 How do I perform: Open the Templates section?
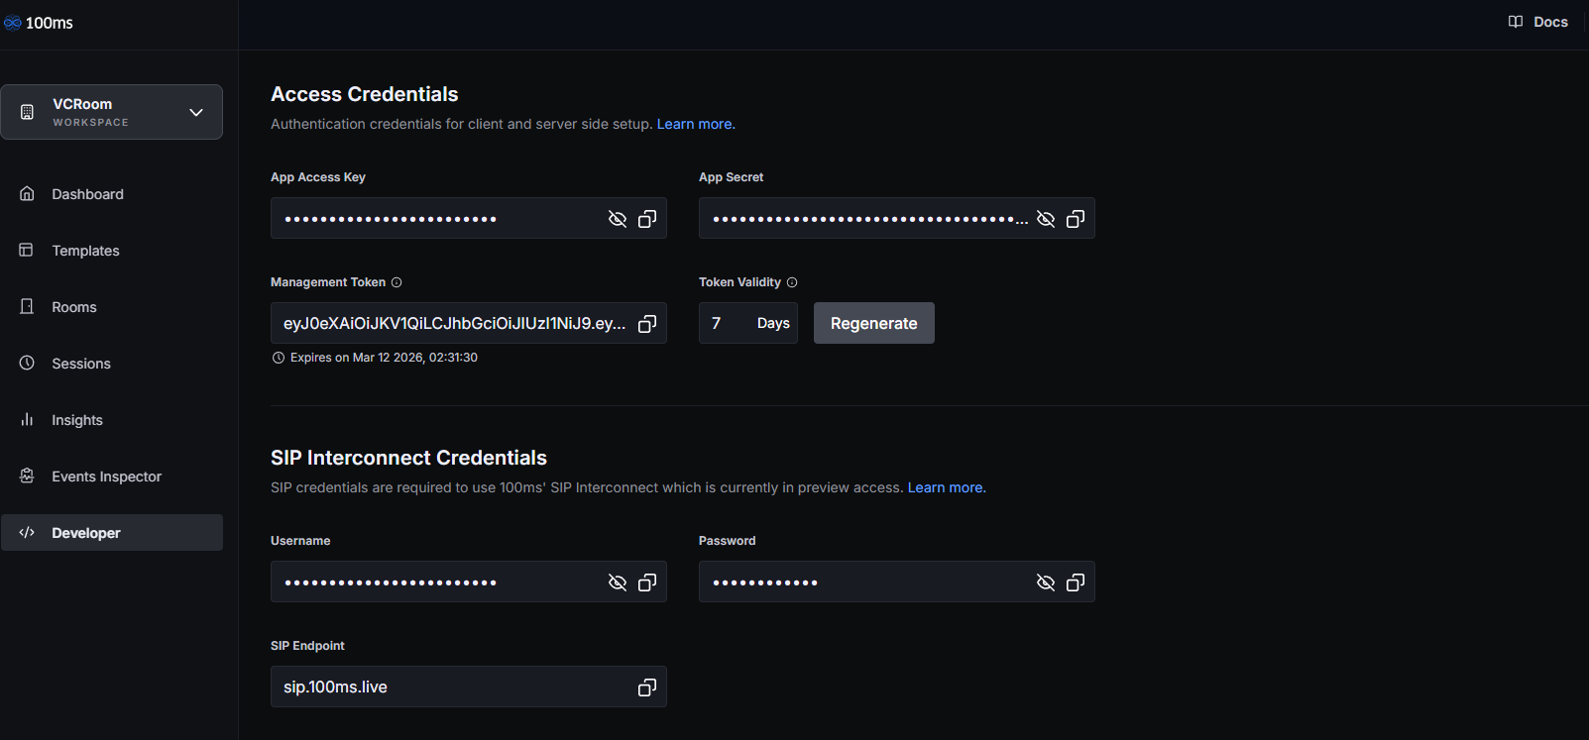85,251
